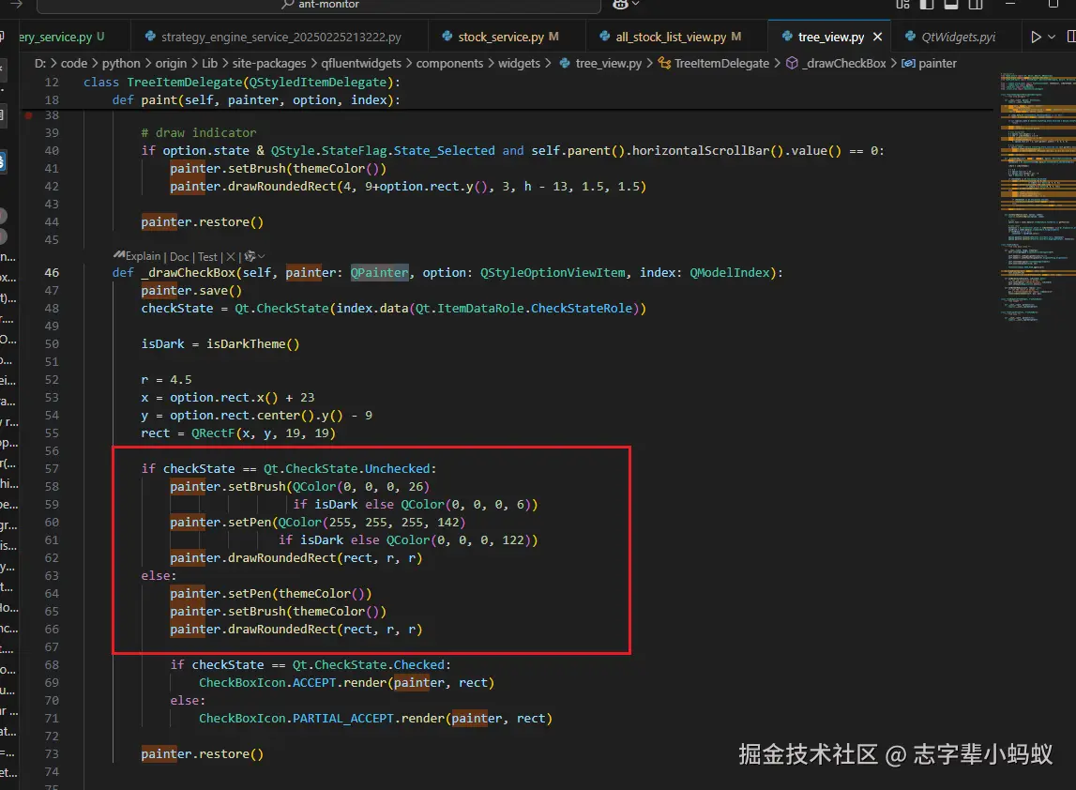This screenshot has width=1076, height=790.
Task: Click 'QRectF' on line 55
Action: pyautogui.click(x=213, y=433)
